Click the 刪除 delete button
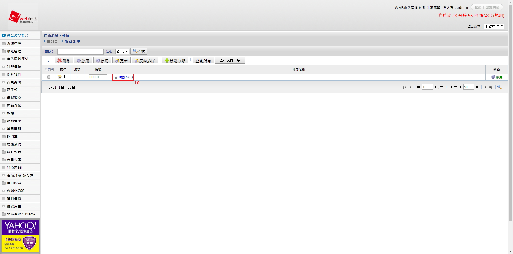 [64, 61]
